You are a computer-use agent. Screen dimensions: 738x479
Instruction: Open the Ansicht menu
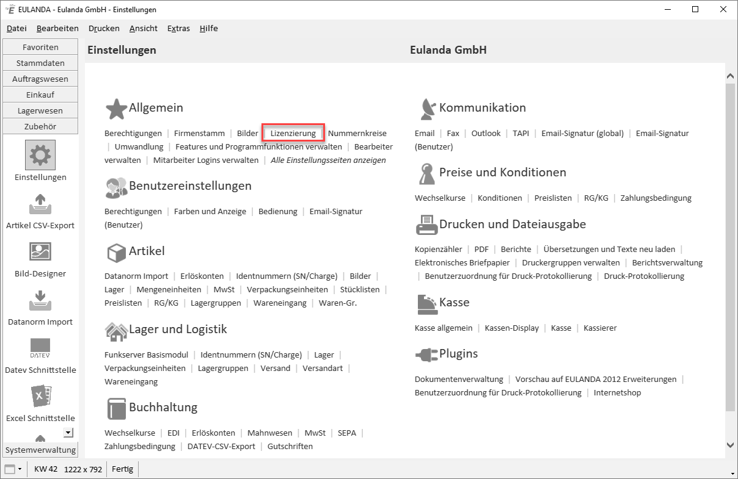click(144, 28)
